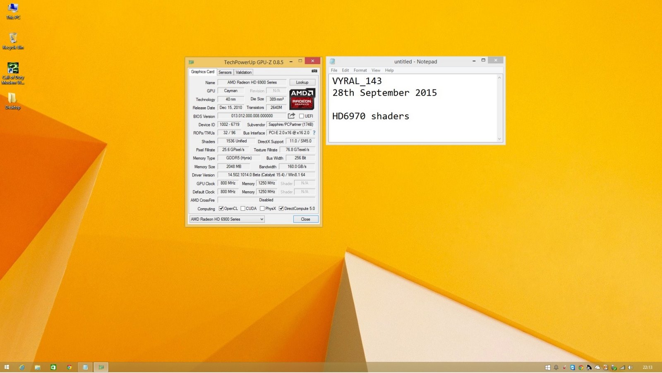The height and width of the screenshot is (373, 662).
Task: Select the Desktop folder icon
Action: [x=12, y=101]
